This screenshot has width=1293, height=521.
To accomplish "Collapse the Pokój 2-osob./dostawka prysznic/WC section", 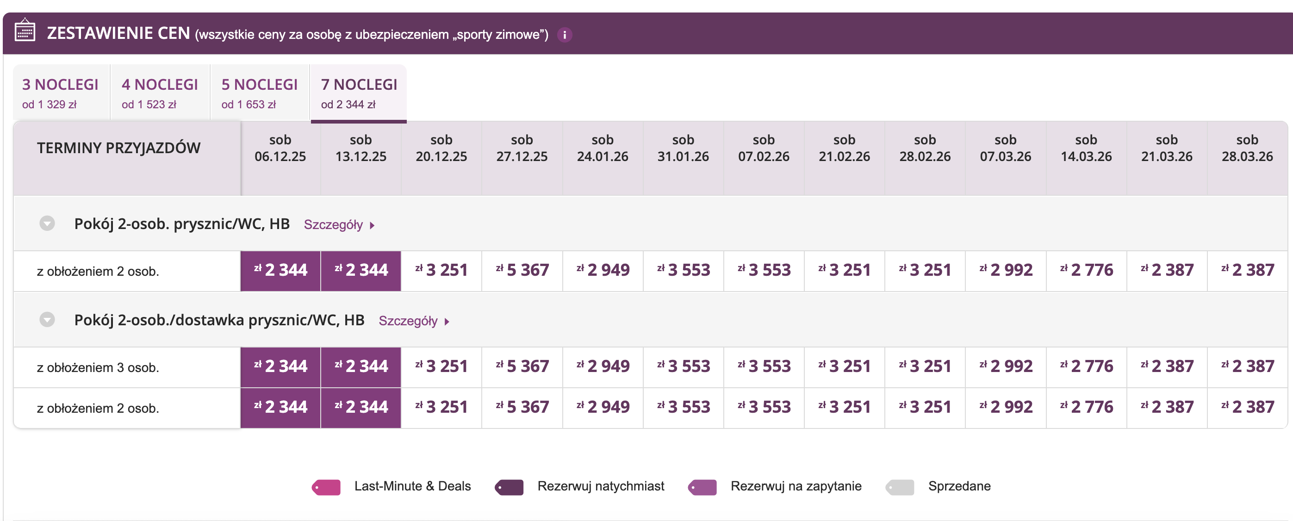I will pyautogui.click(x=47, y=320).
